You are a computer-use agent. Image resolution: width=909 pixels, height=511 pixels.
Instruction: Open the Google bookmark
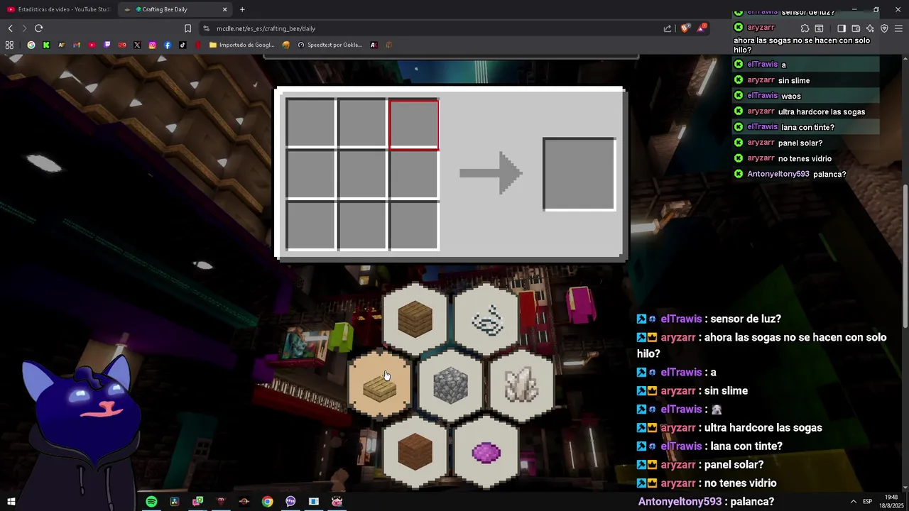pyautogui.click(x=31, y=45)
